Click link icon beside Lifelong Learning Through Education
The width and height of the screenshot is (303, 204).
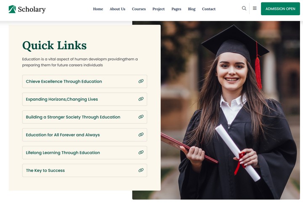pyautogui.click(x=141, y=153)
